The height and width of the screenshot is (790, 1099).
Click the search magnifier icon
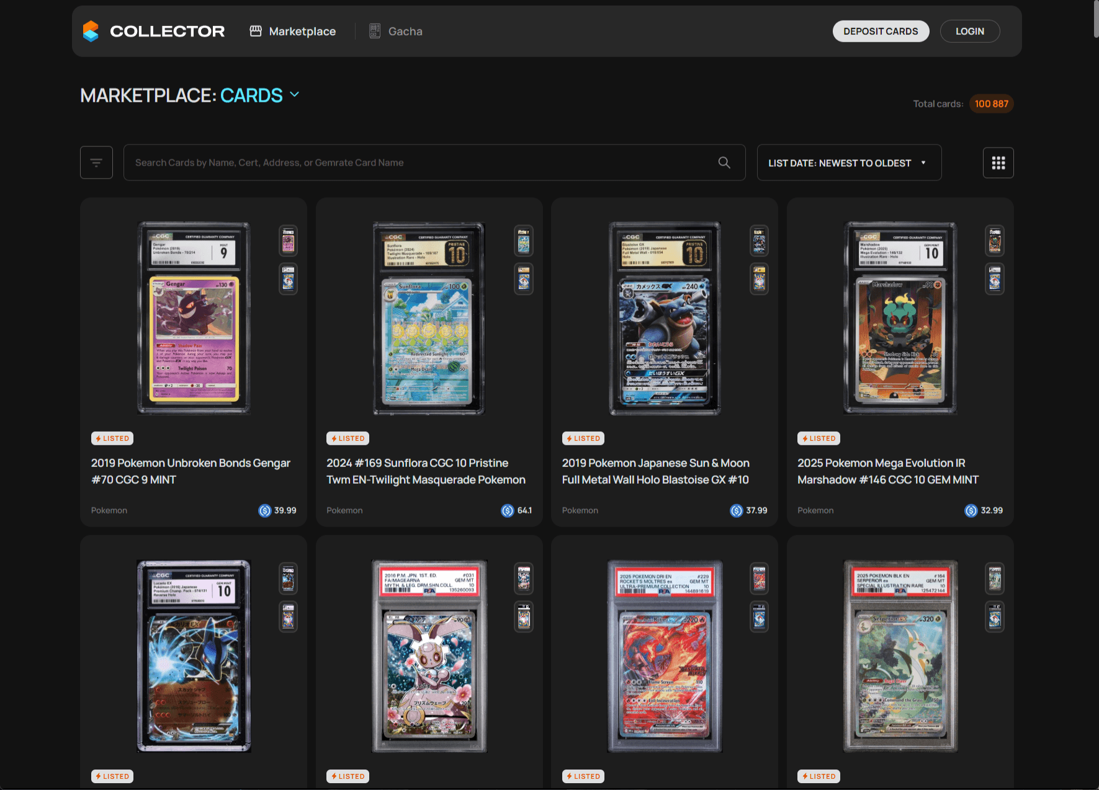click(724, 162)
